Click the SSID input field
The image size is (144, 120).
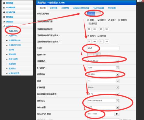point(103,48)
